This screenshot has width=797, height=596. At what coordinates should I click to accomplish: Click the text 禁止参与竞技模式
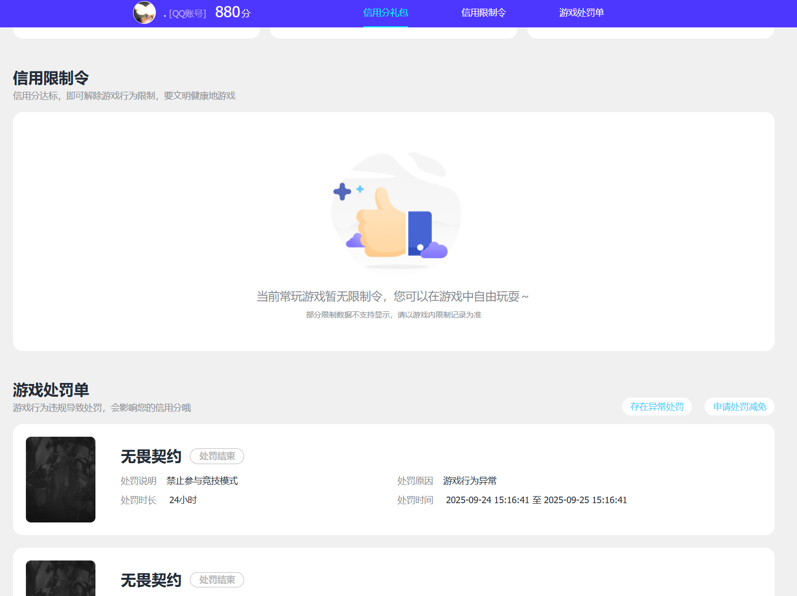202,481
